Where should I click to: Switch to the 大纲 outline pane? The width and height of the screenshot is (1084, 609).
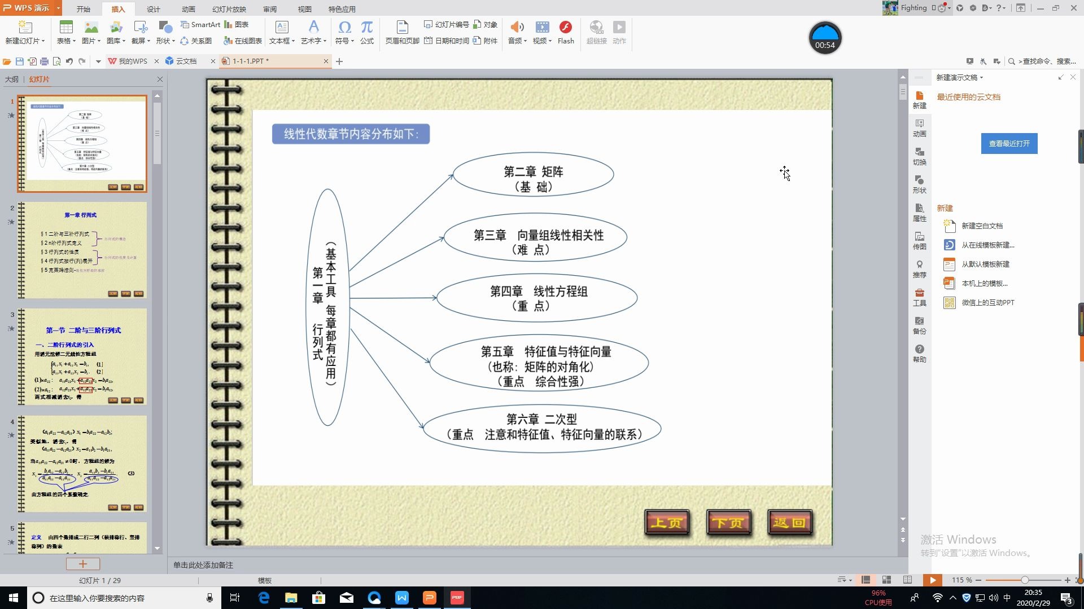pos(11,80)
